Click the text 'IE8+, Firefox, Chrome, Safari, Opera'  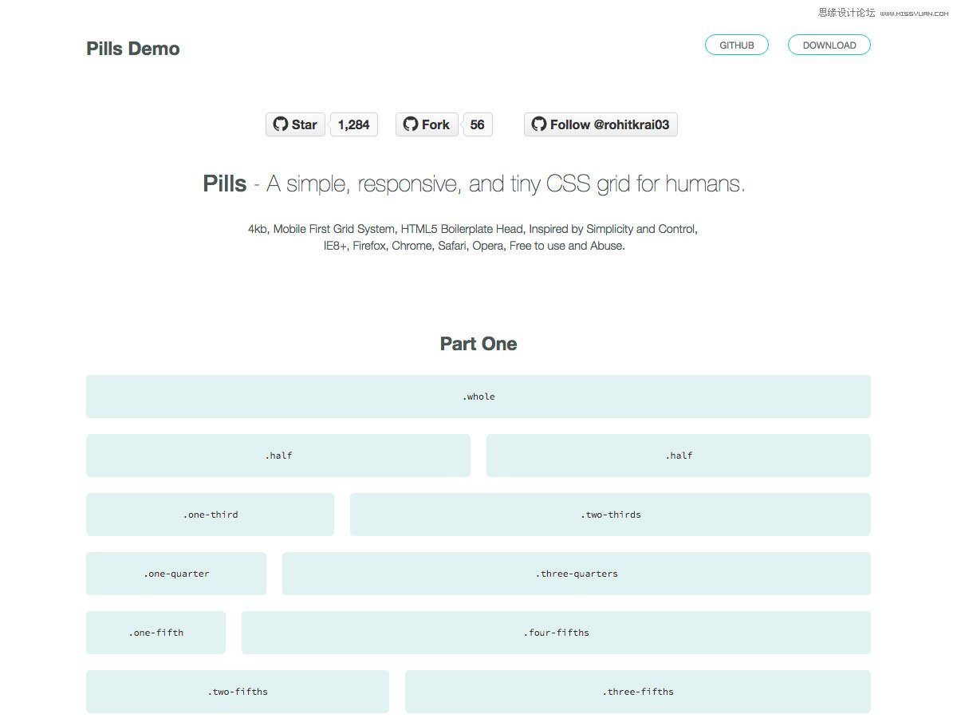[x=414, y=246]
